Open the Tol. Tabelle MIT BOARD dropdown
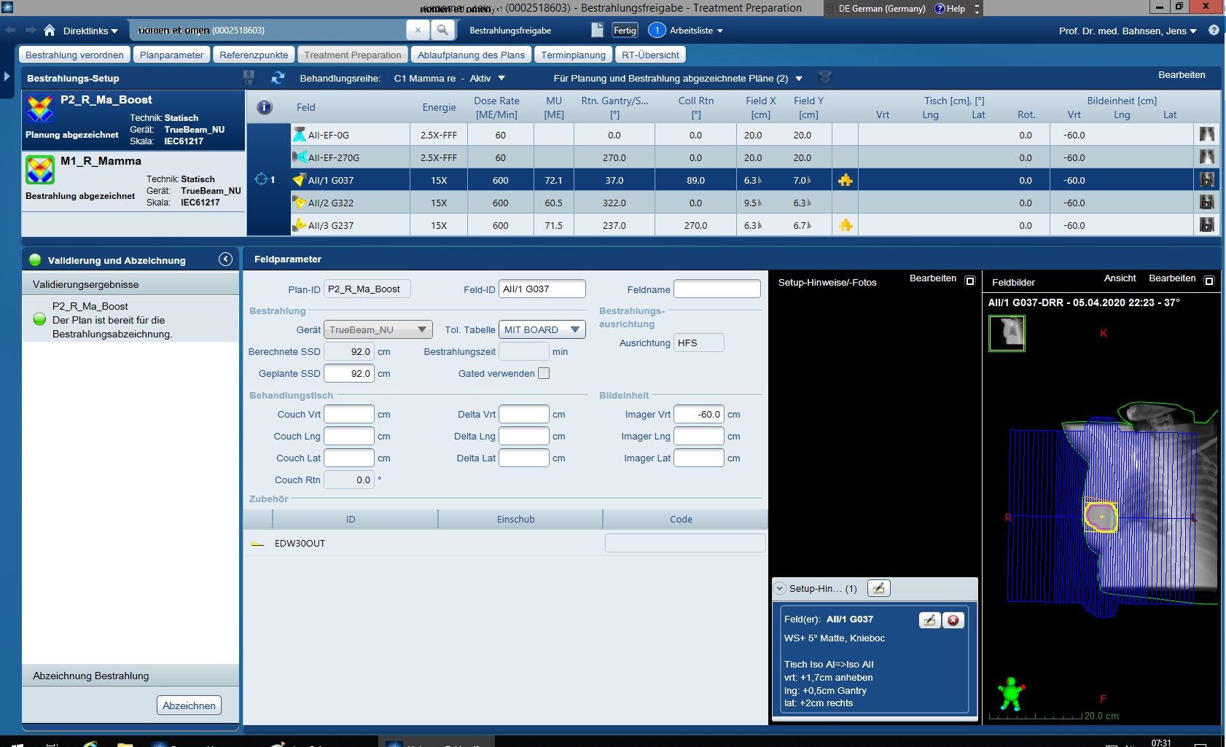The height and width of the screenshot is (747, 1226). (575, 330)
